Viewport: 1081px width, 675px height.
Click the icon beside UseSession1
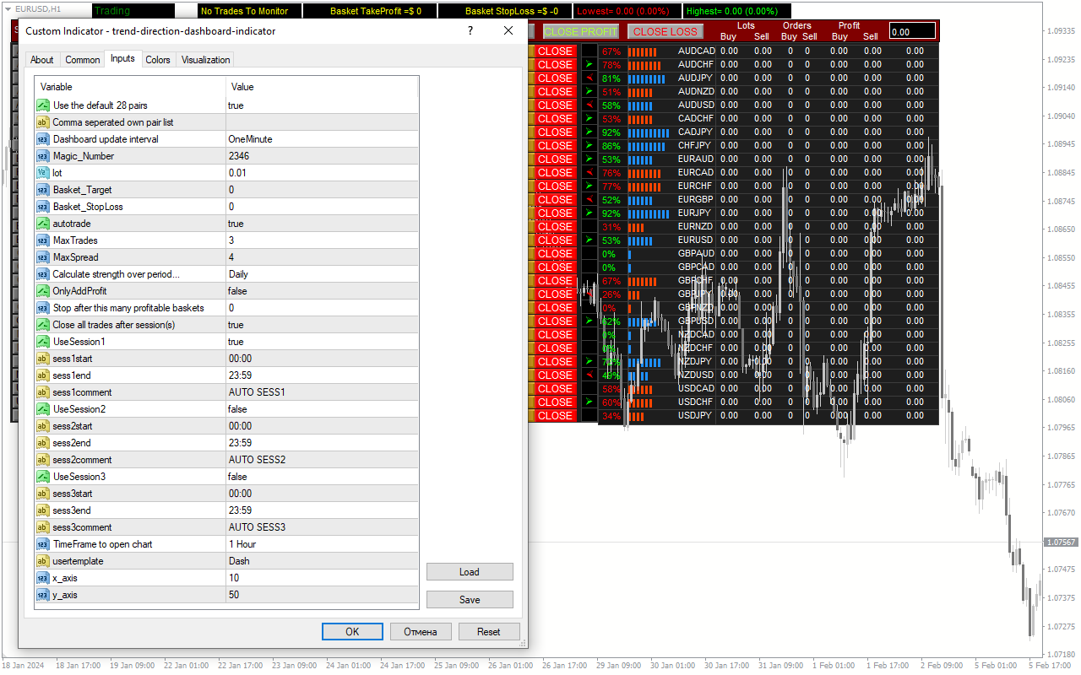[x=43, y=342]
